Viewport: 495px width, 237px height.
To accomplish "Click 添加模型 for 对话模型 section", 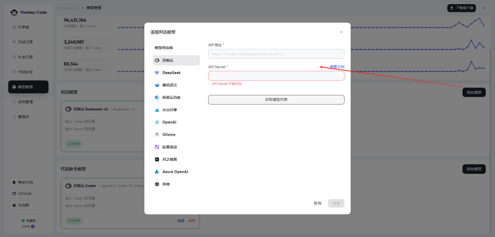I will pyautogui.click(x=474, y=93).
